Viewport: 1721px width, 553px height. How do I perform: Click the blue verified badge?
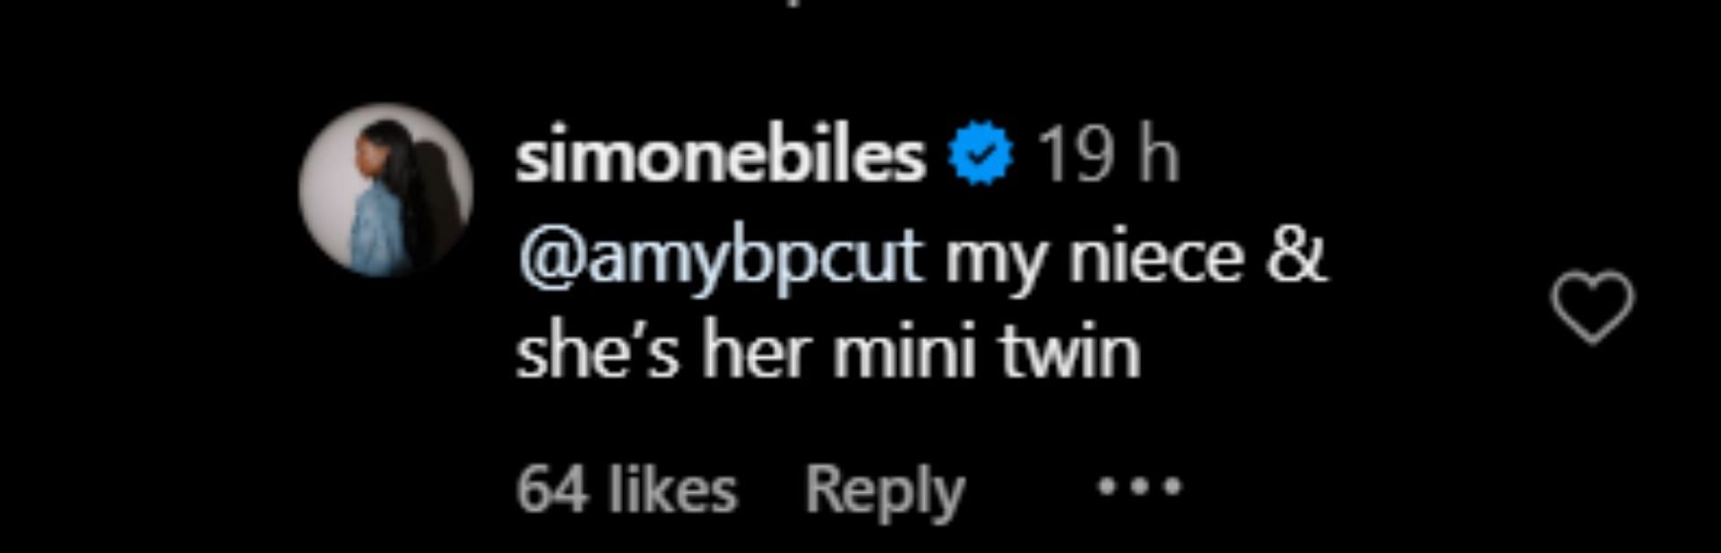click(x=982, y=156)
